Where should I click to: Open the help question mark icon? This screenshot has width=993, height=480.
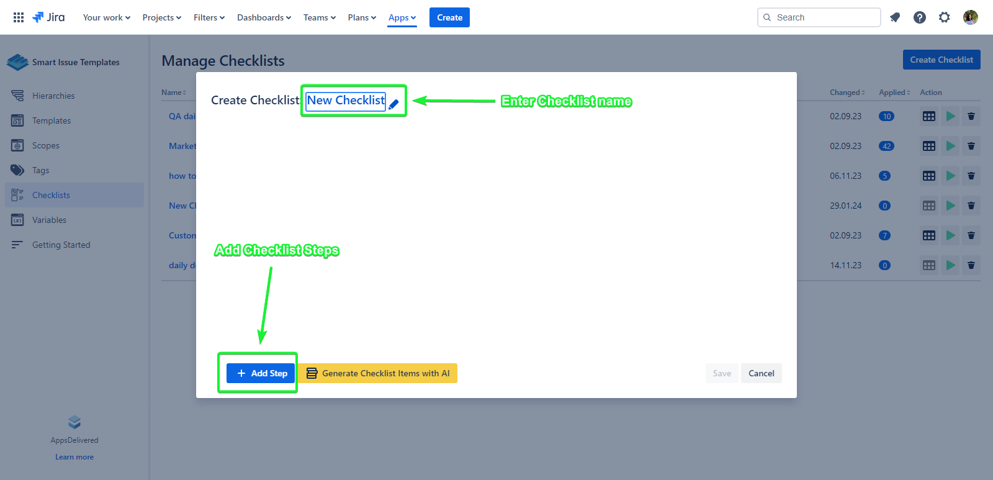pos(920,17)
